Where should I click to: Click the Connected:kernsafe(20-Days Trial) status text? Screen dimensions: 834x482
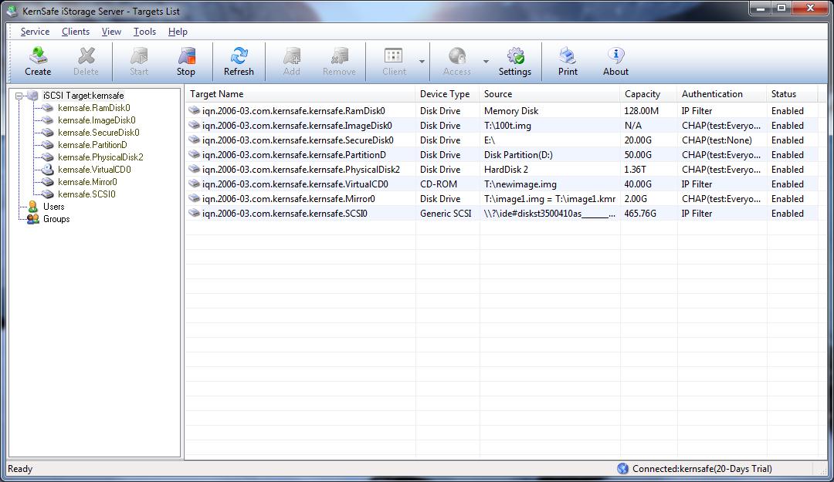coord(702,469)
